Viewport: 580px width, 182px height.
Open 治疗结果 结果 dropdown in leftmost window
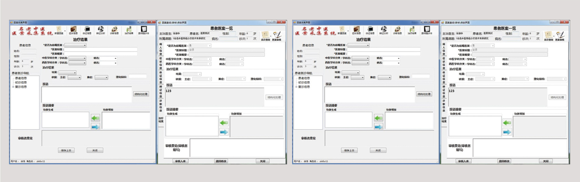[x=67, y=73]
